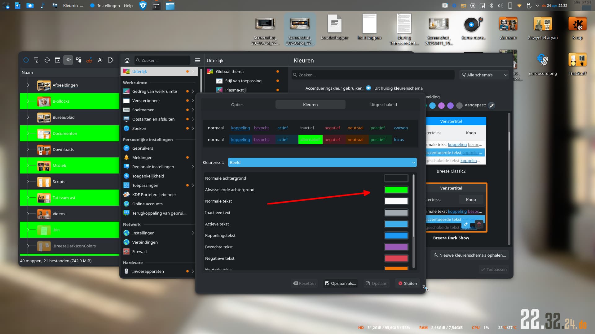Image resolution: width=595 pixels, height=334 pixels.
Task: Click the music note icon in the top panel
Action: point(42,6)
